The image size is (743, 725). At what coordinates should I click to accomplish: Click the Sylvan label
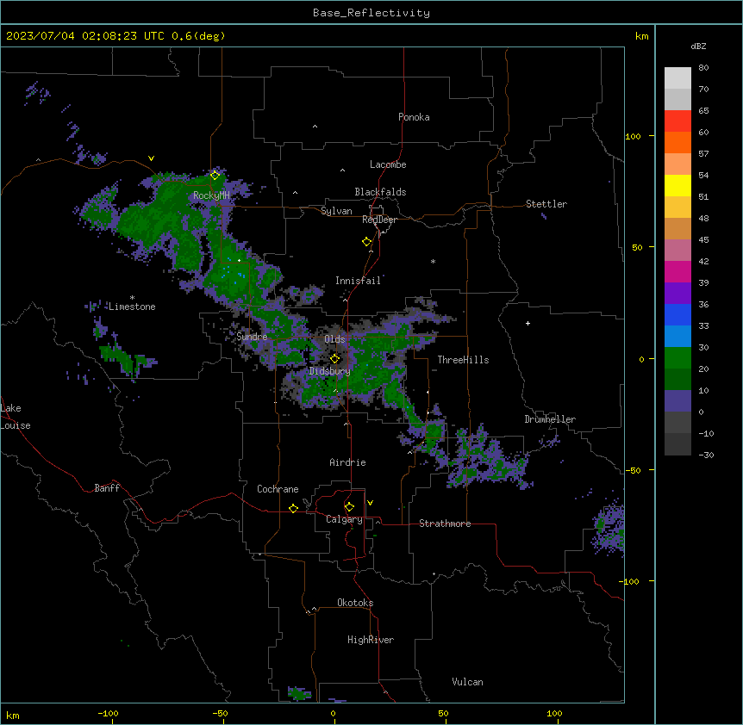coord(336,211)
